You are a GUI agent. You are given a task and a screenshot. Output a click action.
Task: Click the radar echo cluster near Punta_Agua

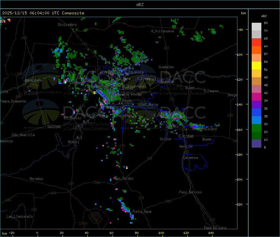pyautogui.click(x=126, y=208)
